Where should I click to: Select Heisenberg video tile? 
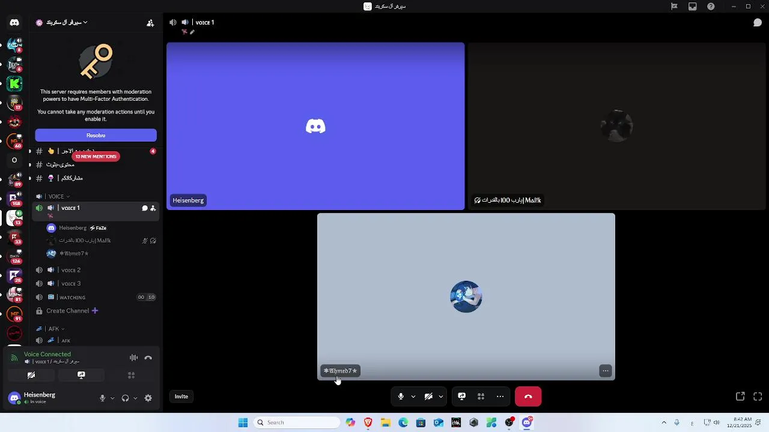[315, 126]
